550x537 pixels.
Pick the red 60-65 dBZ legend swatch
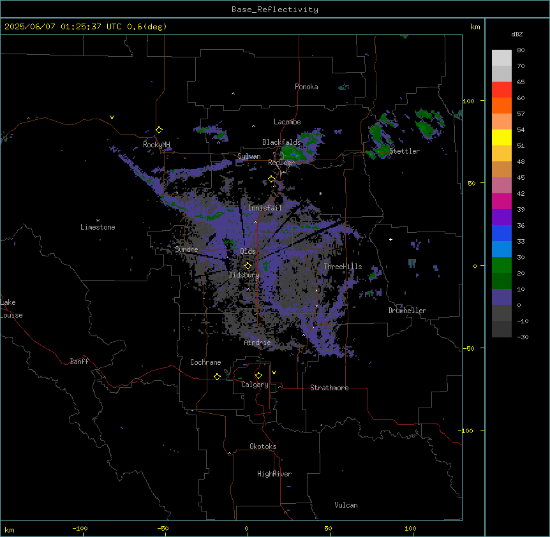(x=502, y=90)
